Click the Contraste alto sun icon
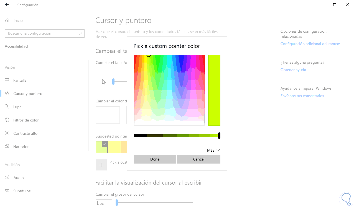Viewport: 354px width, 207px height. [x=7, y=133]
